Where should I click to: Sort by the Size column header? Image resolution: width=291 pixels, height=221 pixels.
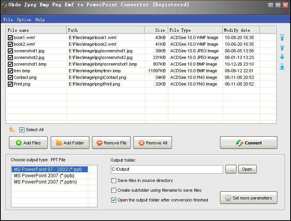[156, 30]
